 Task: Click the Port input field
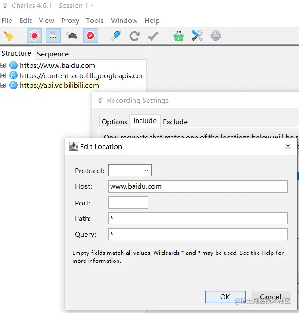(x=128, y=202)
